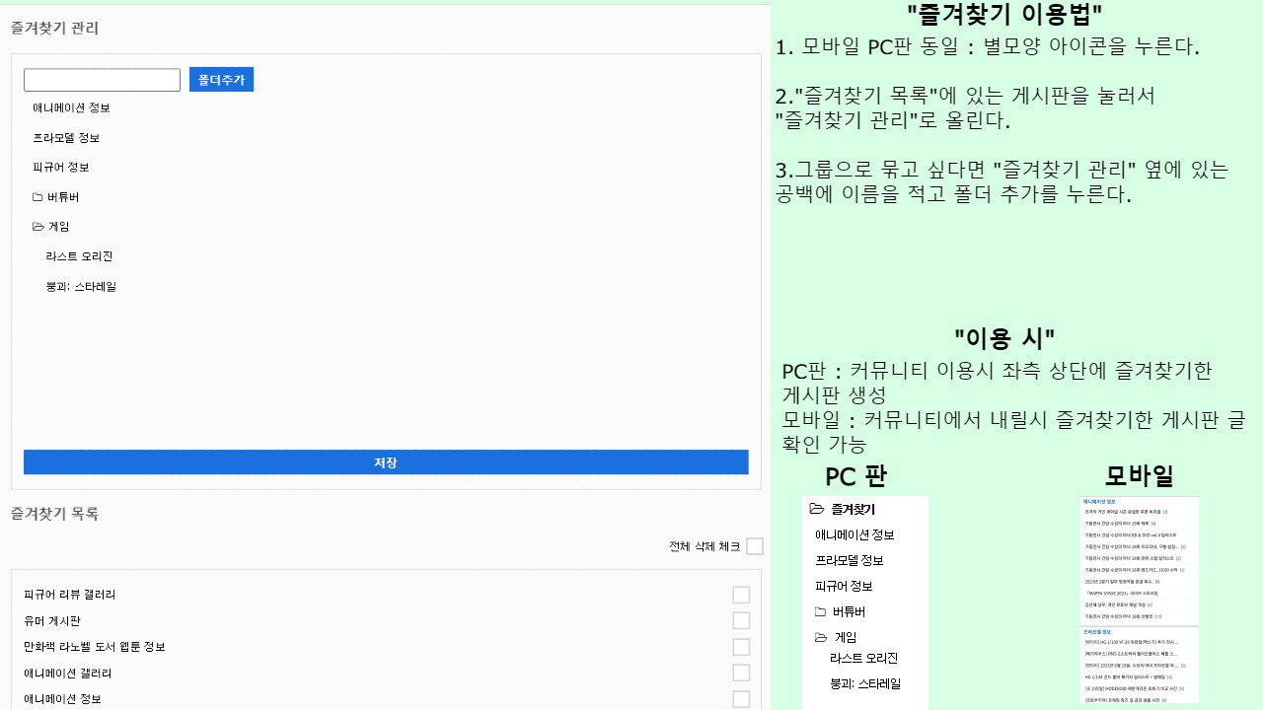Click the folder name input field
Image resolution: width=1263 pixels, height=710 pixels.
pyautogui.click(x=102, y=79)
